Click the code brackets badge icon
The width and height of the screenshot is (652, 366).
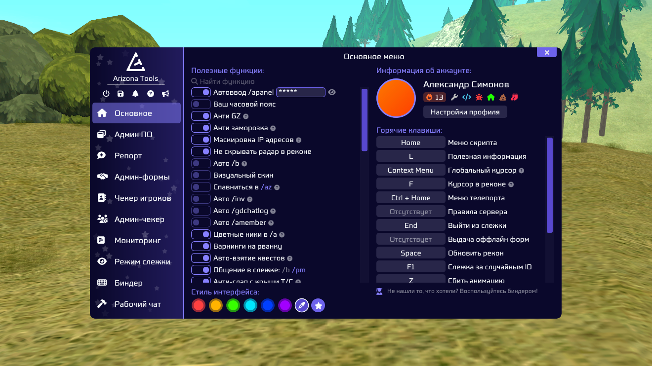(x=467, y=97)
